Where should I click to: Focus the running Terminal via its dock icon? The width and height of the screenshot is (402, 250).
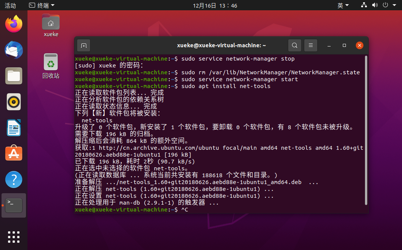tap(13, 205)
